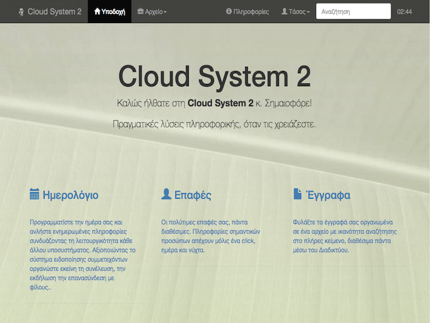430x323 pixels.
Task: Click the briefcase icon beside Αρχείο
Action: click(140, 11)
